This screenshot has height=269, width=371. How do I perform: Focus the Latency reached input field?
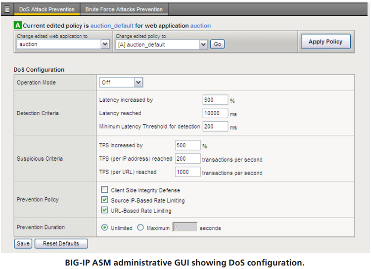[x=215, y=113]
